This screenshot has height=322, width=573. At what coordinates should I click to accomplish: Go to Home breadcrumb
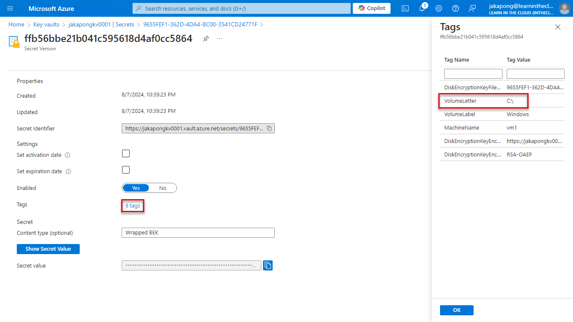point(16,25)
